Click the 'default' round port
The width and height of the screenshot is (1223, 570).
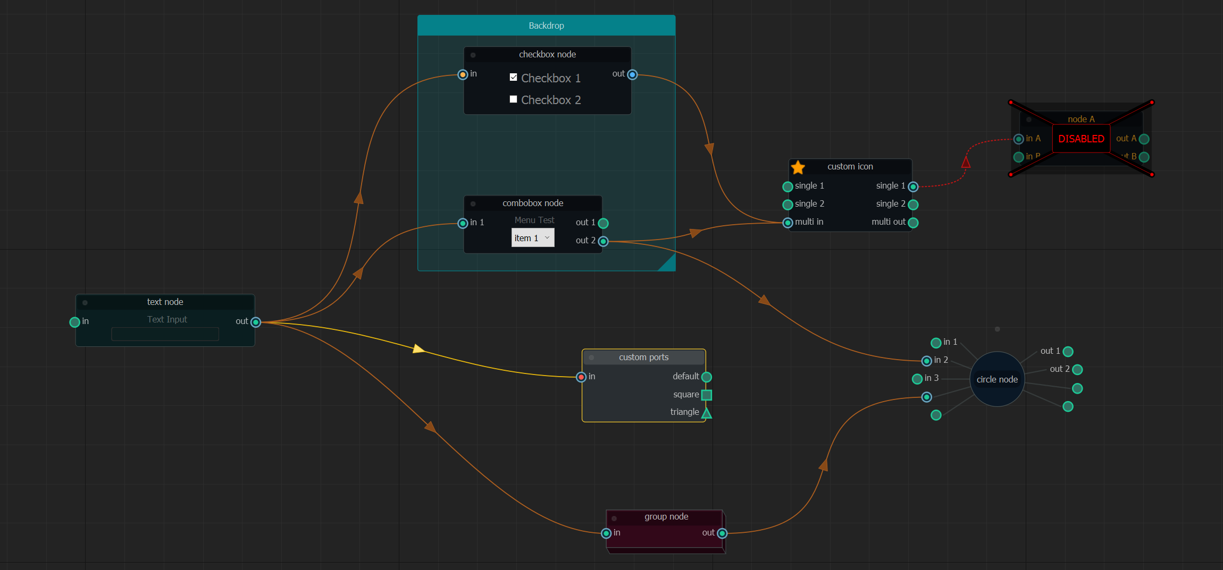point(706,377)
